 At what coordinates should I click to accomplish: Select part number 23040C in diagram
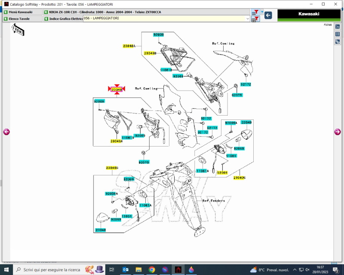pyautogui.click(x=240, y=177)
